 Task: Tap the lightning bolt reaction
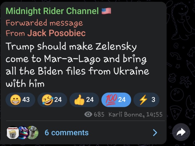146,100
